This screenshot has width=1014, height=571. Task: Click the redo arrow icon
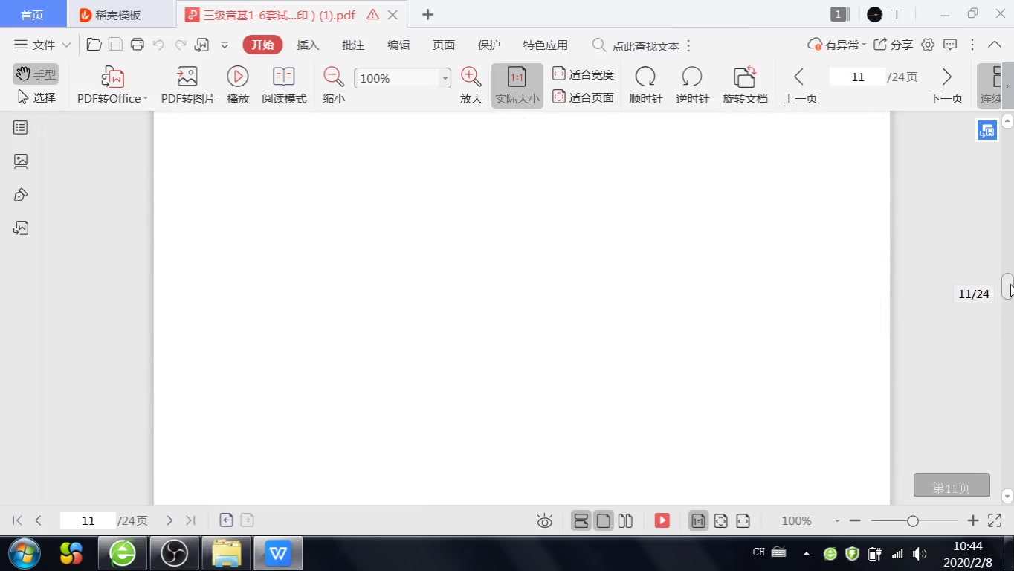coord(180,45)
